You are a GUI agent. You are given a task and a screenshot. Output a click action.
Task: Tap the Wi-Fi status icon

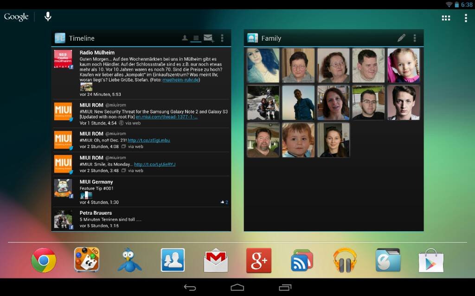pyautogui.click(x=449, y=5)
